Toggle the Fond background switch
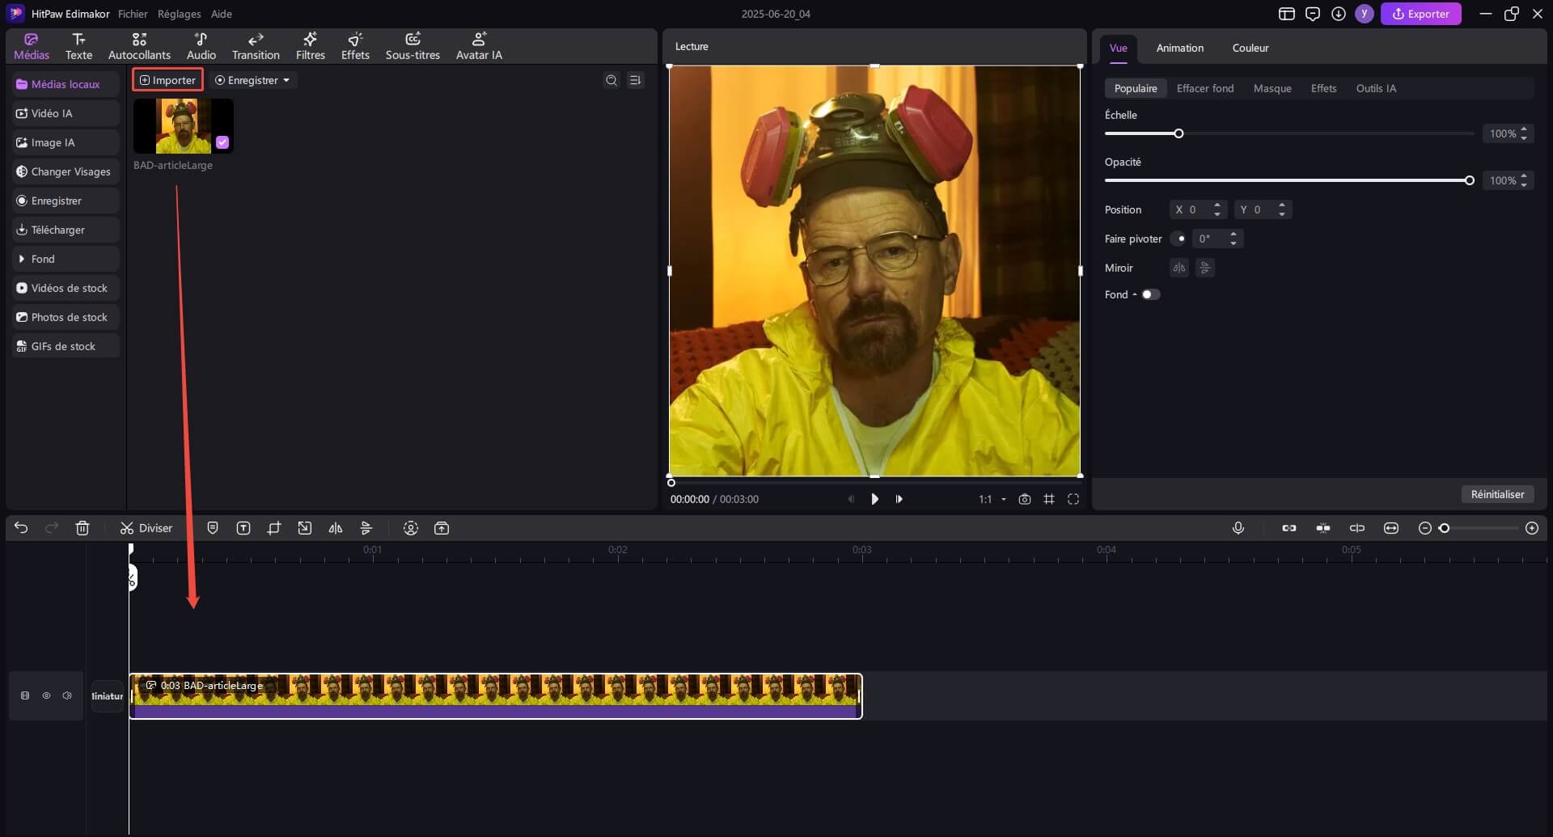 pos(1150,294)
